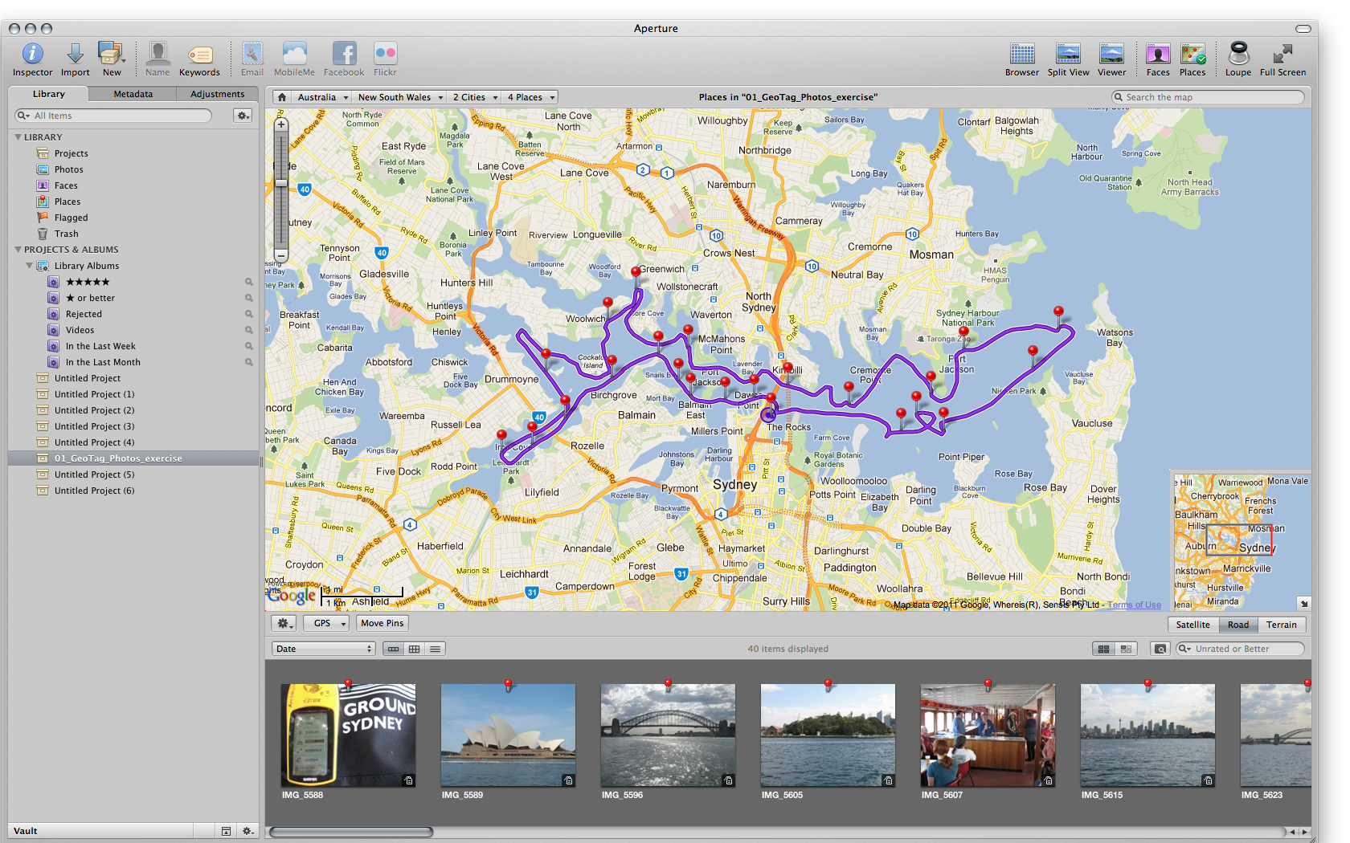This screenshot has width=1350, height=843.
Task: Click the Vault panel toggle icon
Action: [226, 831]
